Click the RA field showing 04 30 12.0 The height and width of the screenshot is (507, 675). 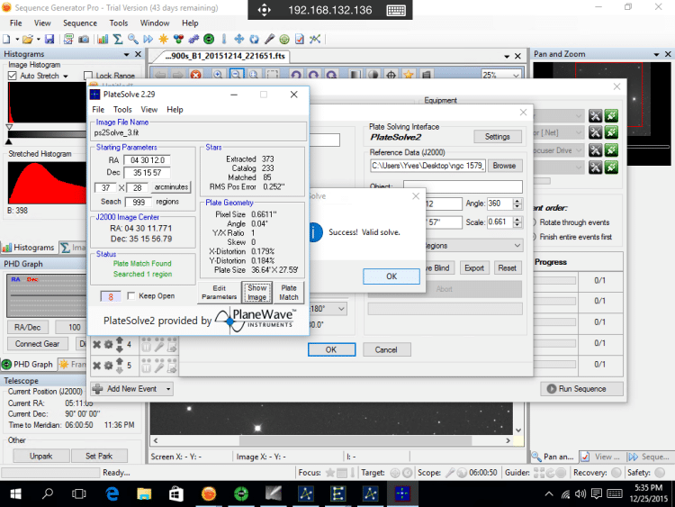147,159
